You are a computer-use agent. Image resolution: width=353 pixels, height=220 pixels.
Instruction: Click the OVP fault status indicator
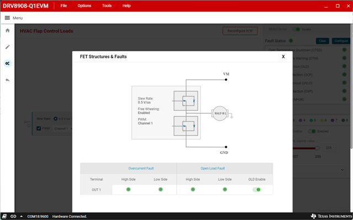point(344,91)
